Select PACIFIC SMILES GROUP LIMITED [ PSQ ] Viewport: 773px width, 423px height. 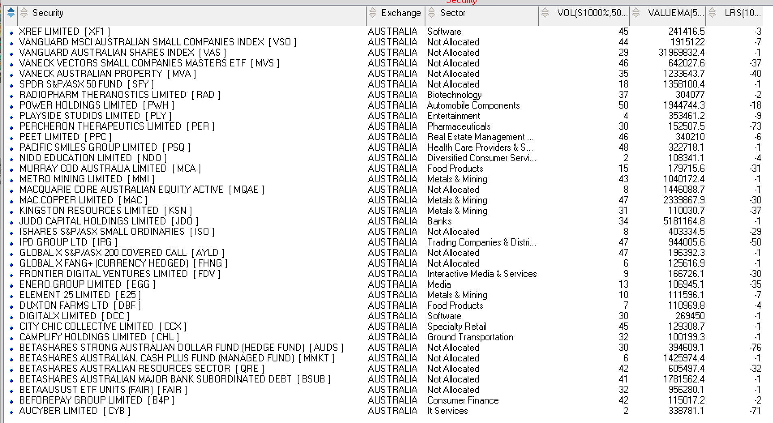105,147
